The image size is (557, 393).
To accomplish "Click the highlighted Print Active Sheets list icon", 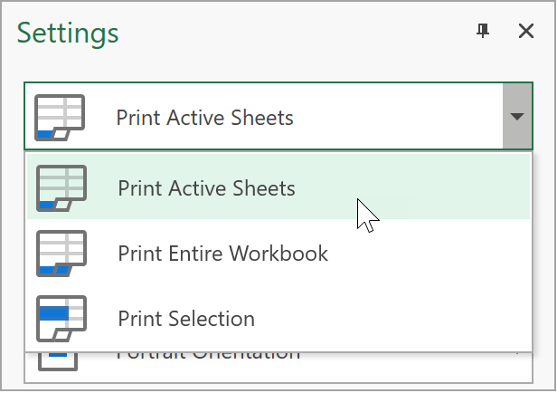I will [61, 188].
